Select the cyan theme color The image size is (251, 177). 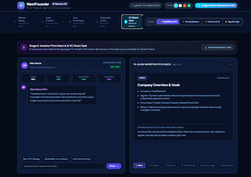tap(176, 5)
